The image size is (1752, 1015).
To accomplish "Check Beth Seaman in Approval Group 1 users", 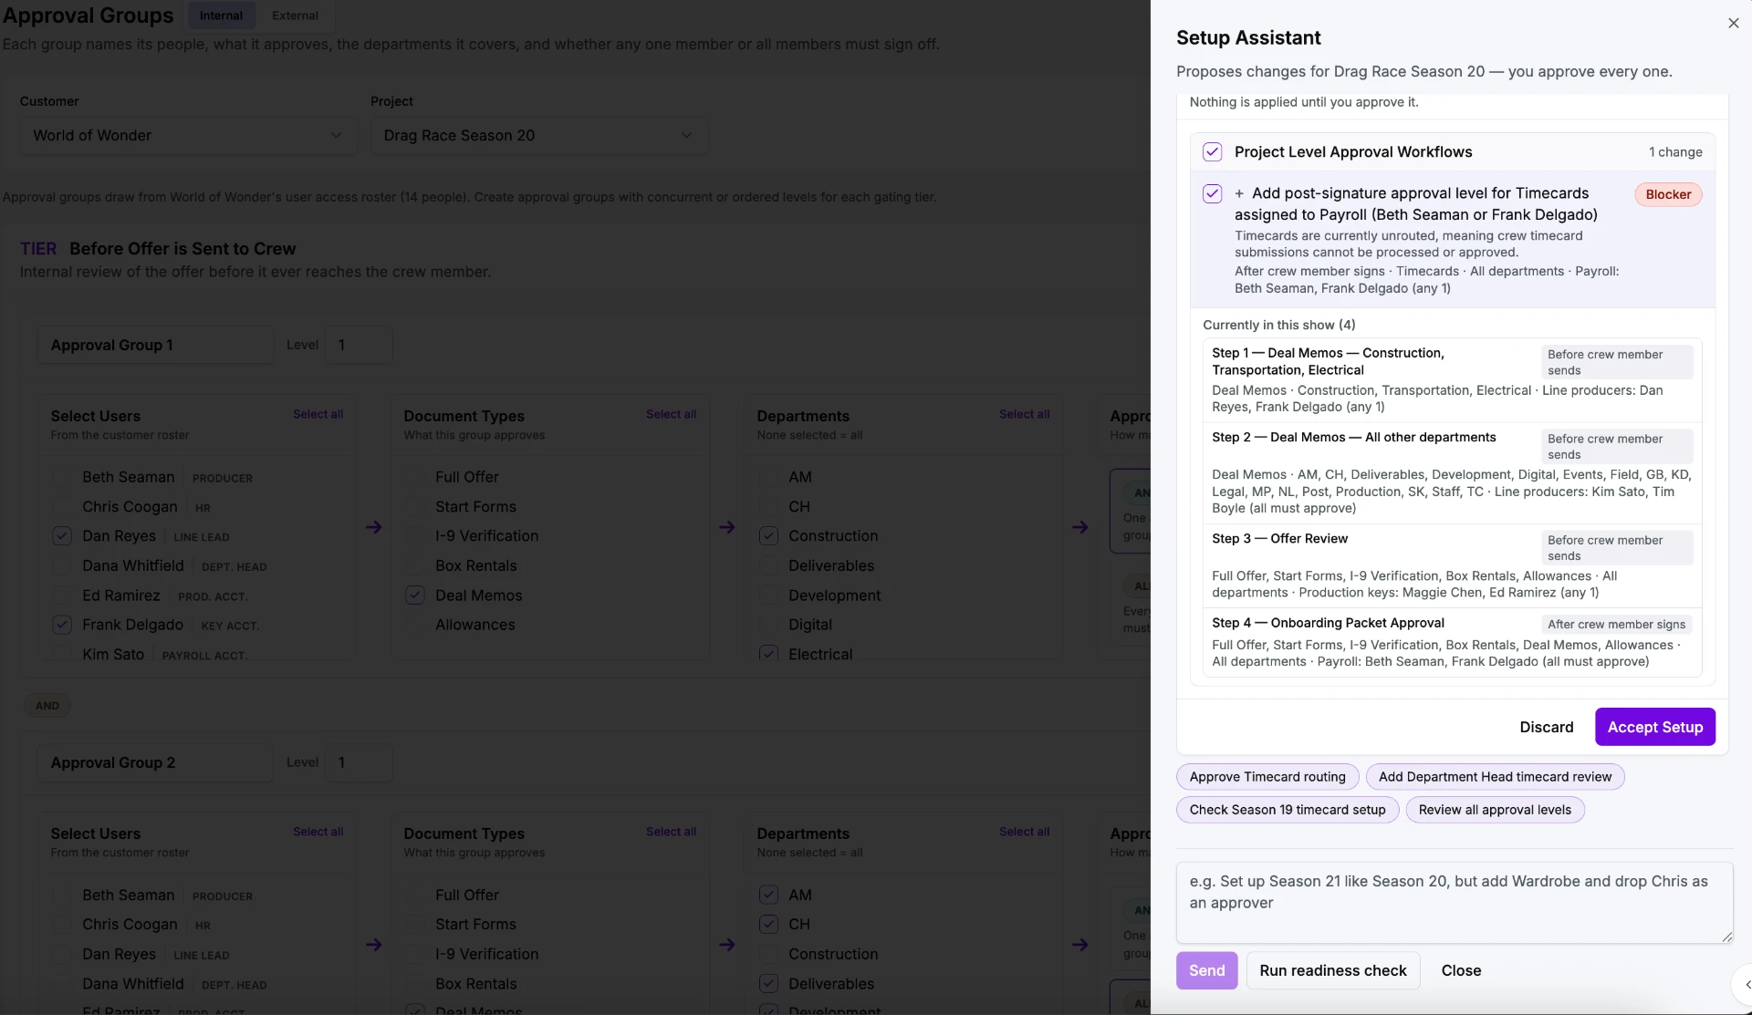I will (x=61, y=477).
